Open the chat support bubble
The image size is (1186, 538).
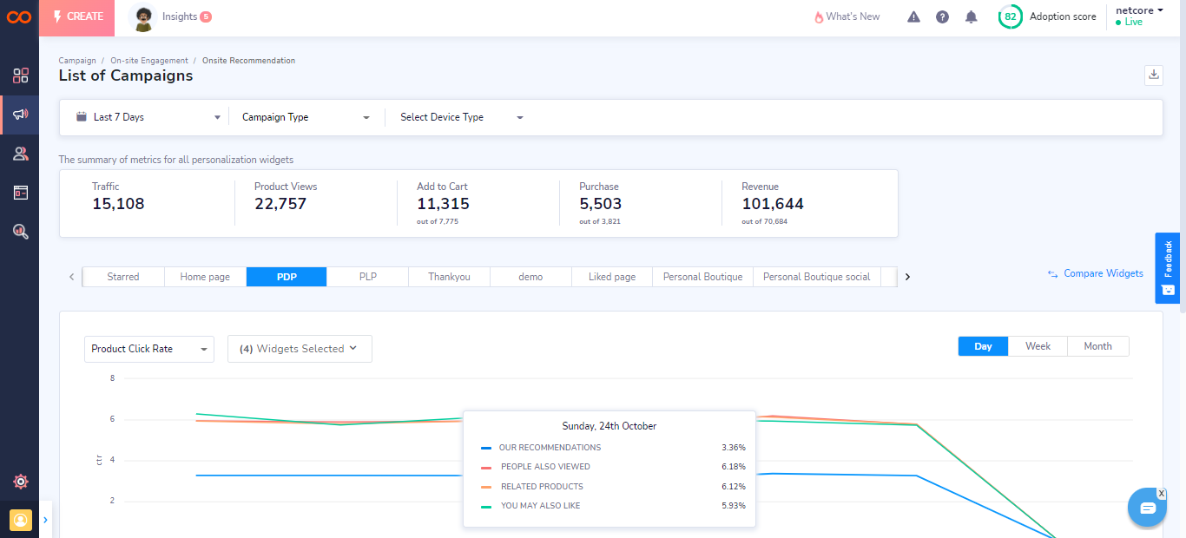(x=1147, y=508)
